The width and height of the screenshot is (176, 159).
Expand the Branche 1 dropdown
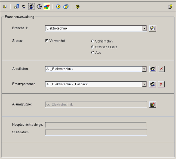coord(144,28)
